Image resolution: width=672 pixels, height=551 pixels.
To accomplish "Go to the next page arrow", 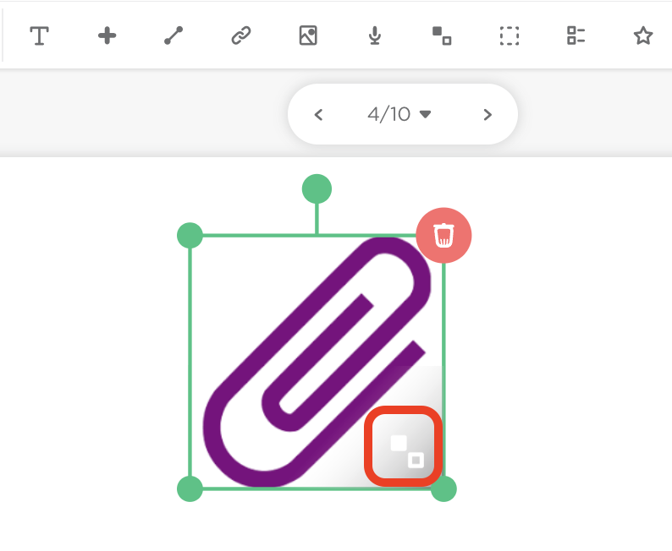I will click(487, 115).
